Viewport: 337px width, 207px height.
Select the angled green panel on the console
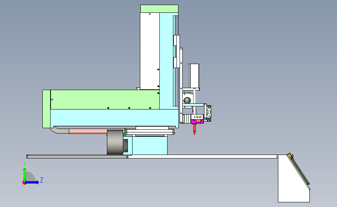(x=299, y=172)
